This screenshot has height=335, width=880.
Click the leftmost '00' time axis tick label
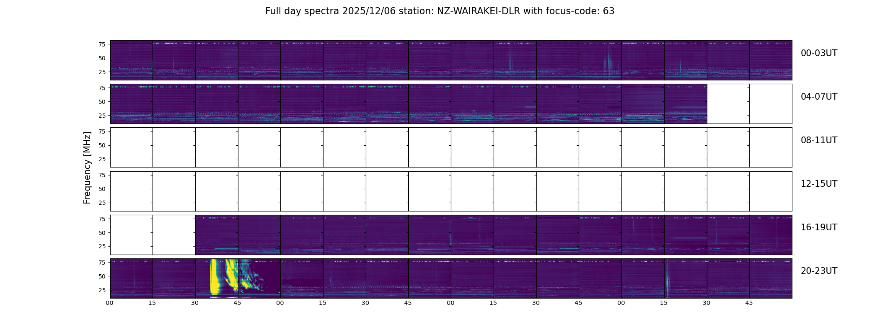[109, 303]
